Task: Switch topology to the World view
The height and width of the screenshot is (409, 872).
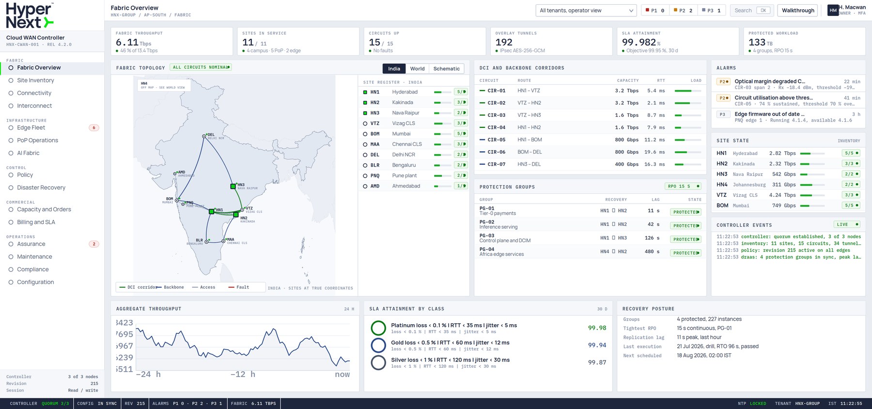Action: click(x=417, y=69)
